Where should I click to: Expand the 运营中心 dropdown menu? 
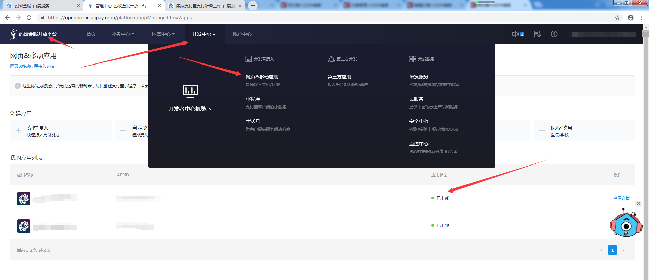coord(163,34)
